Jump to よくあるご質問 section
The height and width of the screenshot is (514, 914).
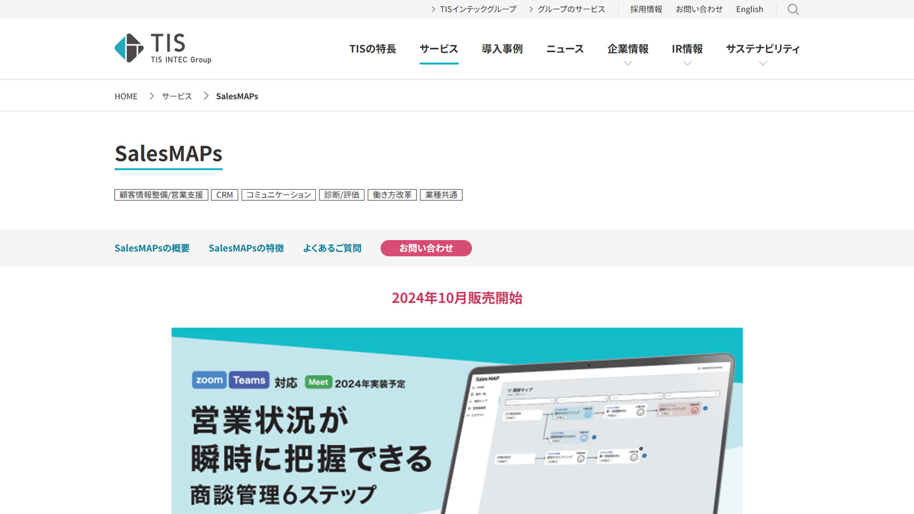[332, 248]
